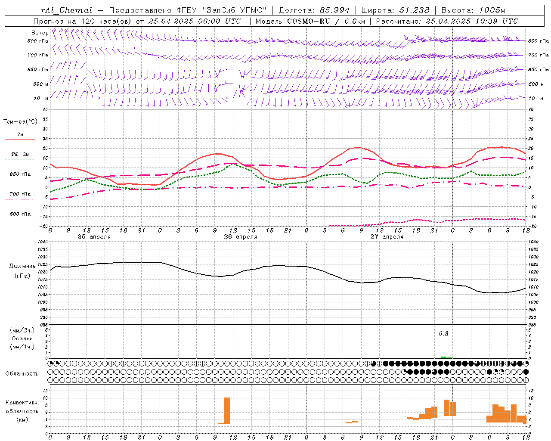Select the (мм/1ч.) precipitation unit label
The width and height of the screenshot is (551, 441).
pos(22,347)
